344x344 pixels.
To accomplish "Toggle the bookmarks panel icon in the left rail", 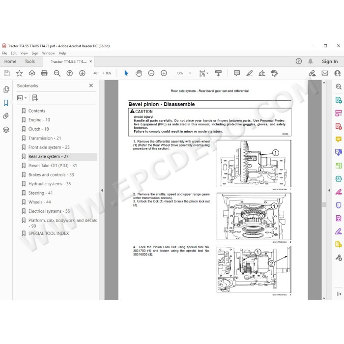I will (6, 103).
